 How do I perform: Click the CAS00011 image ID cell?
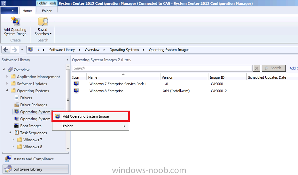[x=219, y=84]
